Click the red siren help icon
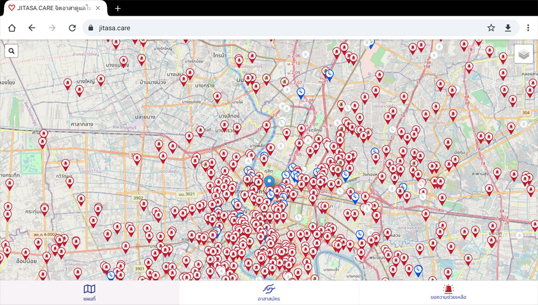Screen dimensions: 538x305 click(x=448, y=288)
